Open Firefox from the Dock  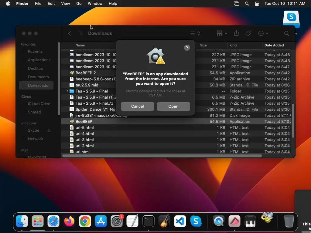[x=69, y=221]
